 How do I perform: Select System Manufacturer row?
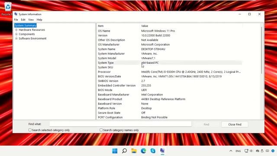point(170,54)
